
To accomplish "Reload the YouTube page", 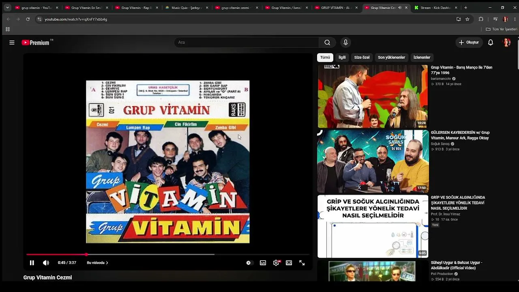I will (x=28, y=19).
